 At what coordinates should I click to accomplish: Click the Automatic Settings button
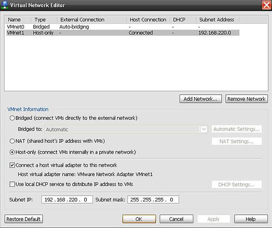237,129
